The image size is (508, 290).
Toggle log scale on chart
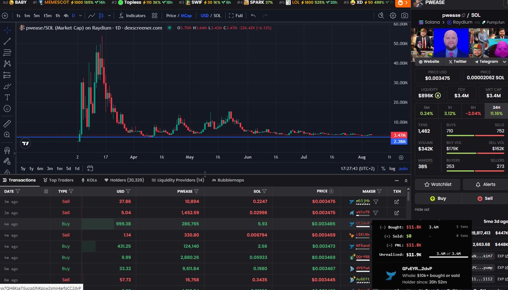392,168
